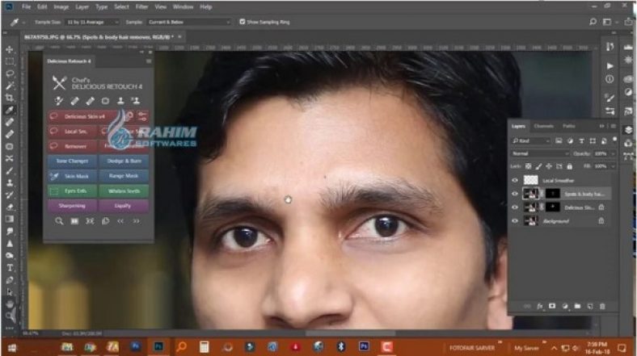Click the magnifier icon in Delicious Retouch panel
Screen dimensions: 637x356
(59, 220)
